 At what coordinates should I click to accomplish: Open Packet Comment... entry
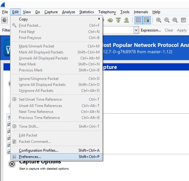click(56, 142)
